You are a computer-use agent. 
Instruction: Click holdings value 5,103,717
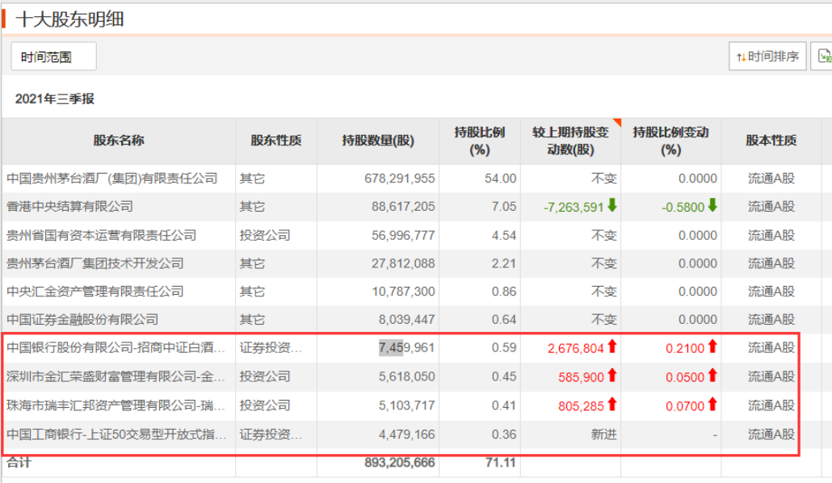(406, 405)
